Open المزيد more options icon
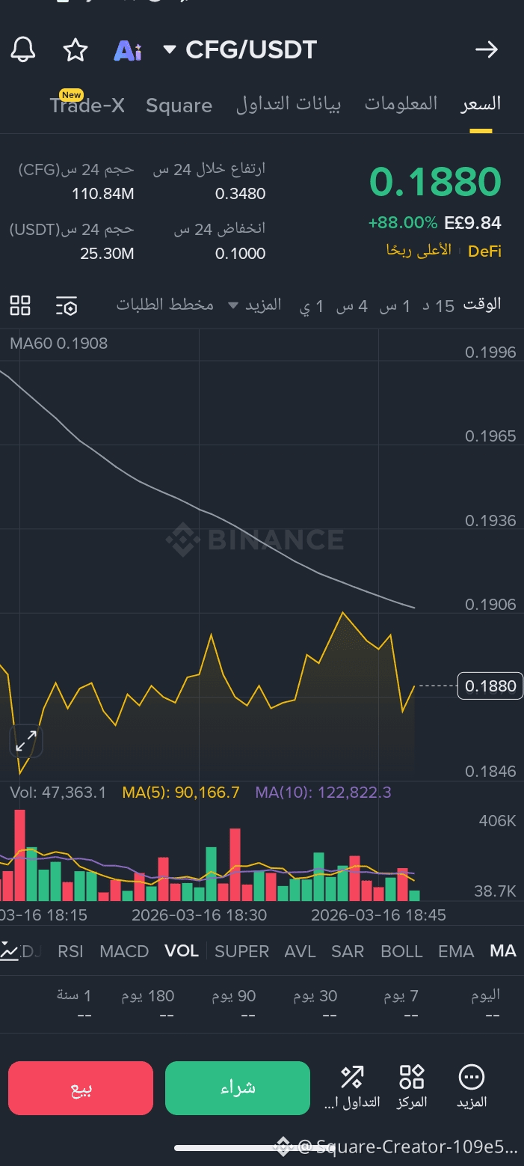The height and width of the screenshot is (1166, 524). click(472, 1087)
